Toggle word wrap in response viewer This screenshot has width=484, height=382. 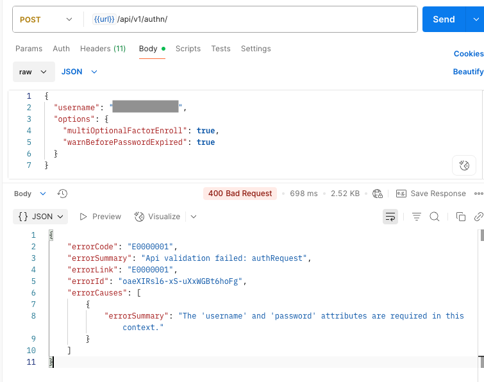(x=390, y=217)
